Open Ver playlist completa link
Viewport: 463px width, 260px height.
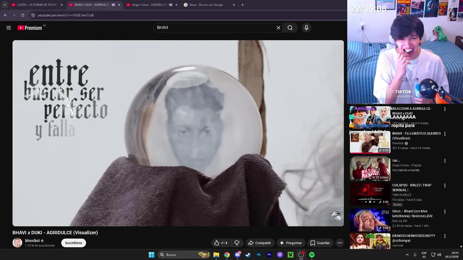pyautogui.click(x=406, y=170)
